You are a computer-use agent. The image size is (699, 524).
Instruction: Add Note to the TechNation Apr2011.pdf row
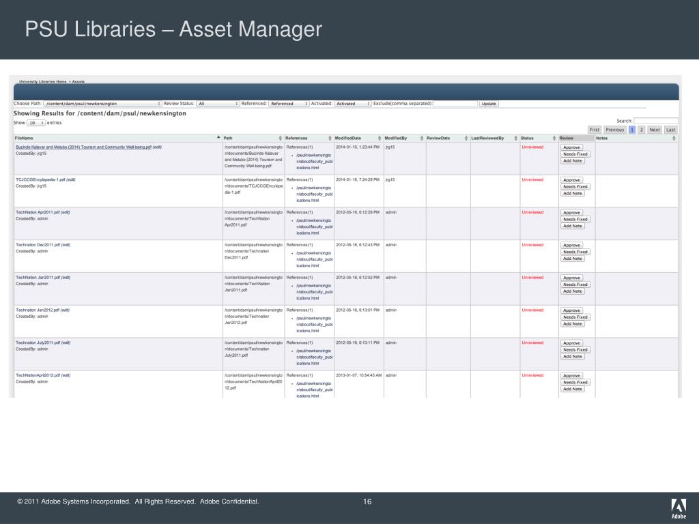pyautogui.click(x=573, y=226)
